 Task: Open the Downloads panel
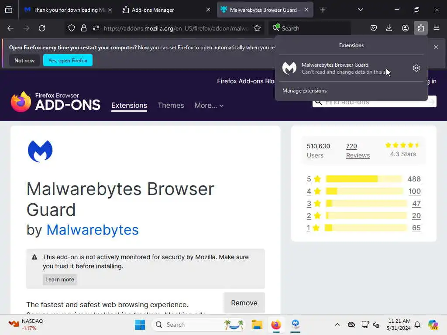click(x=389, y=28)
